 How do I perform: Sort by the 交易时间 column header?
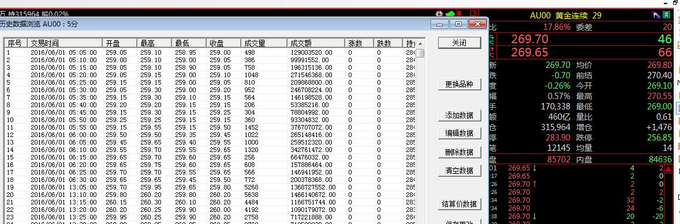[65, 43]
